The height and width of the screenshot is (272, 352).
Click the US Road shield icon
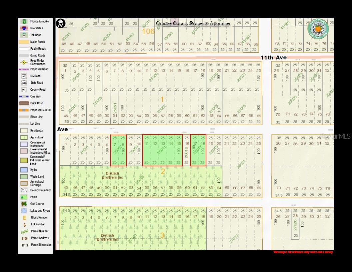pyautogui.click(x=24, y=76)
